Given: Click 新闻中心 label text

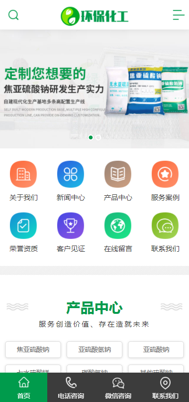Looking at the screenshot, I should [71, 198].
